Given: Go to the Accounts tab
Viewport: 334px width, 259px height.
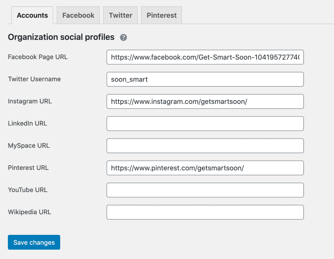Looking at the screenshot, I should coord(32,15).
